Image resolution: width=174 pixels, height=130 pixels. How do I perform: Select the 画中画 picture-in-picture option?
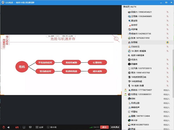52,127
